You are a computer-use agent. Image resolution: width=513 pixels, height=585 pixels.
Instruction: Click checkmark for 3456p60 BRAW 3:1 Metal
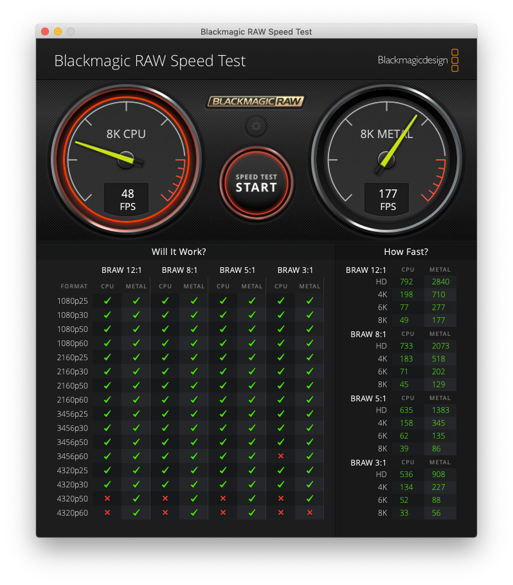click(x=309, y=456)
